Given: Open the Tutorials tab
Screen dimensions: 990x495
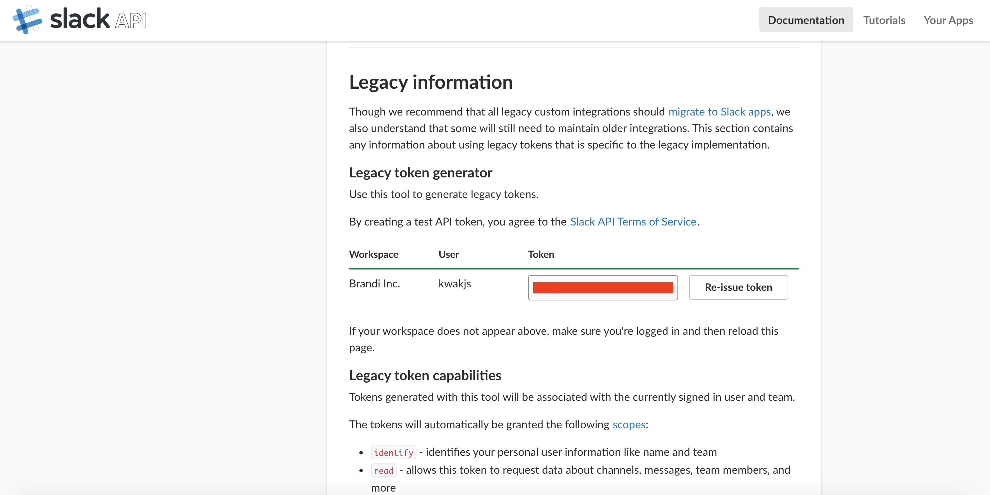Looking at the screenshot, I should [884, 20].
